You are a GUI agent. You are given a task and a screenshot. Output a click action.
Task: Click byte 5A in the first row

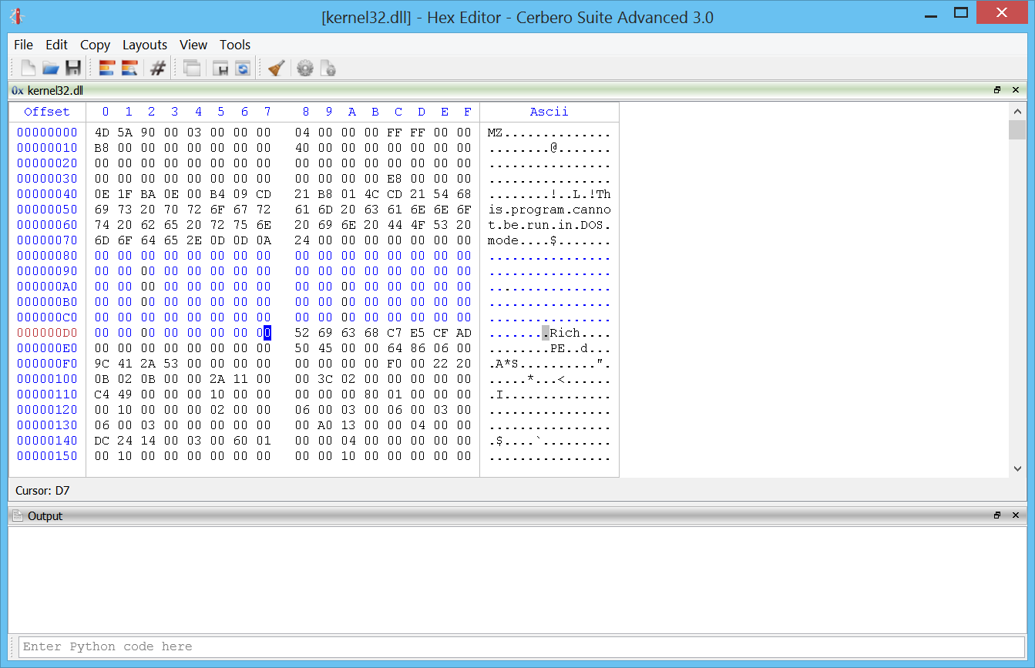[125, 133]
